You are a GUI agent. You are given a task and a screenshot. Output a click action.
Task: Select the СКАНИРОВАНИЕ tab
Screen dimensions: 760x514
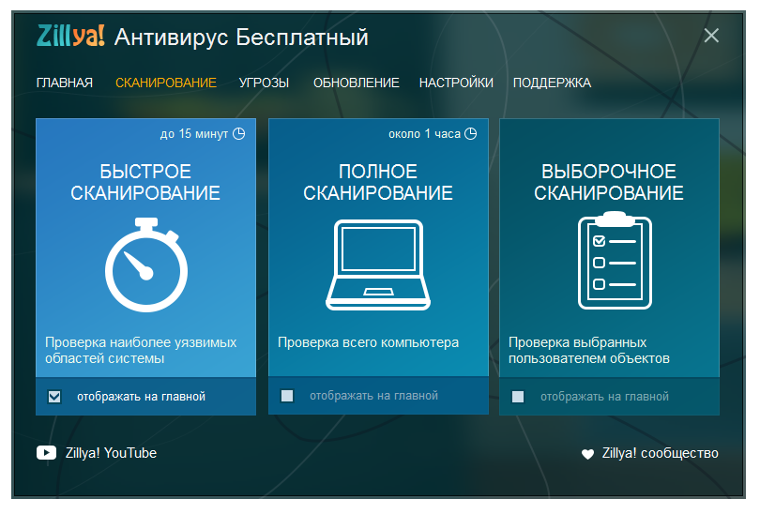(x=166, y=83)
